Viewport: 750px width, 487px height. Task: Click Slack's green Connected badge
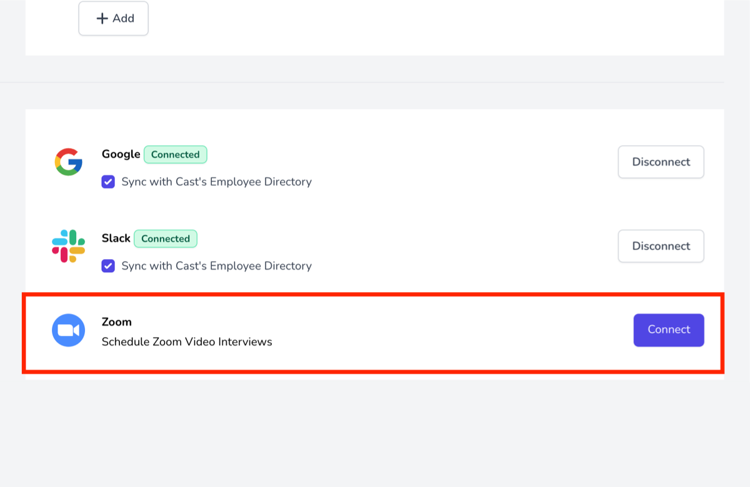(166, 239)
